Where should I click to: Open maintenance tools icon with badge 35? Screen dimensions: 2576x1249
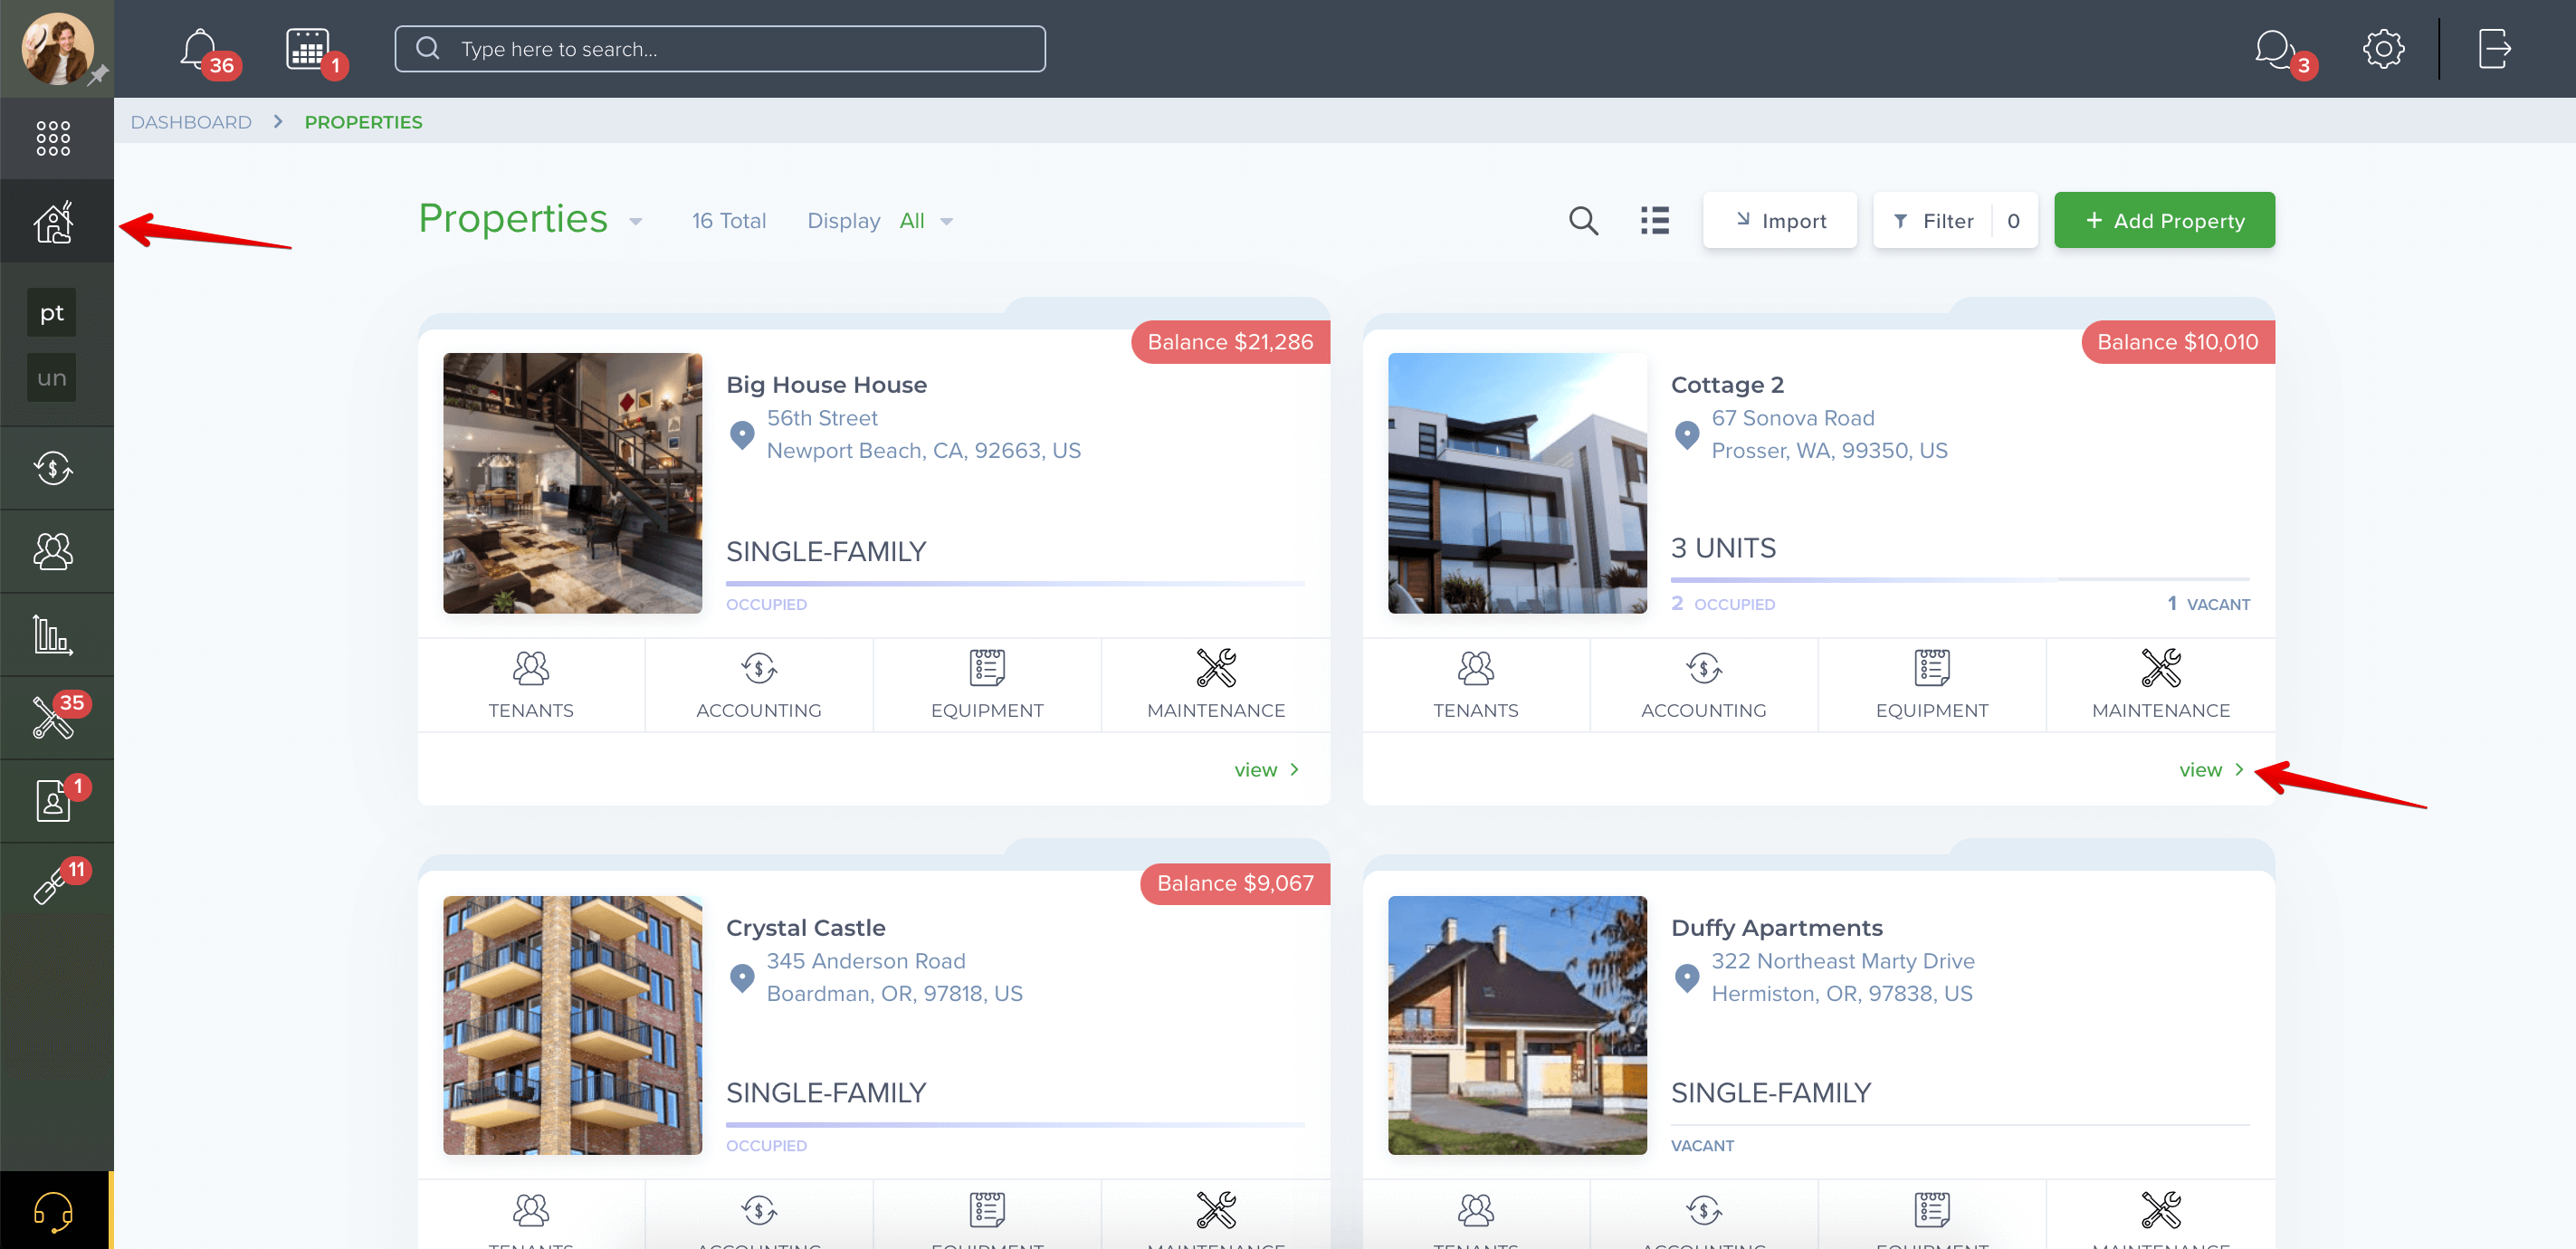(x=53, y=717)
